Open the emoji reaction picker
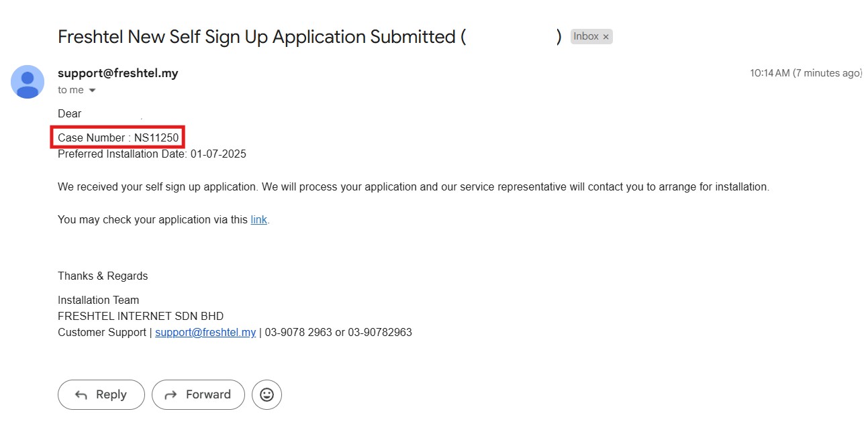864x440 pixels. coord(267,394)
